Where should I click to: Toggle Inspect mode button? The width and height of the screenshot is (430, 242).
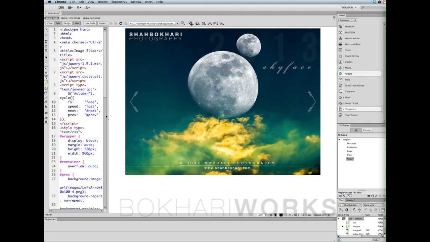[x=103, y=24]
